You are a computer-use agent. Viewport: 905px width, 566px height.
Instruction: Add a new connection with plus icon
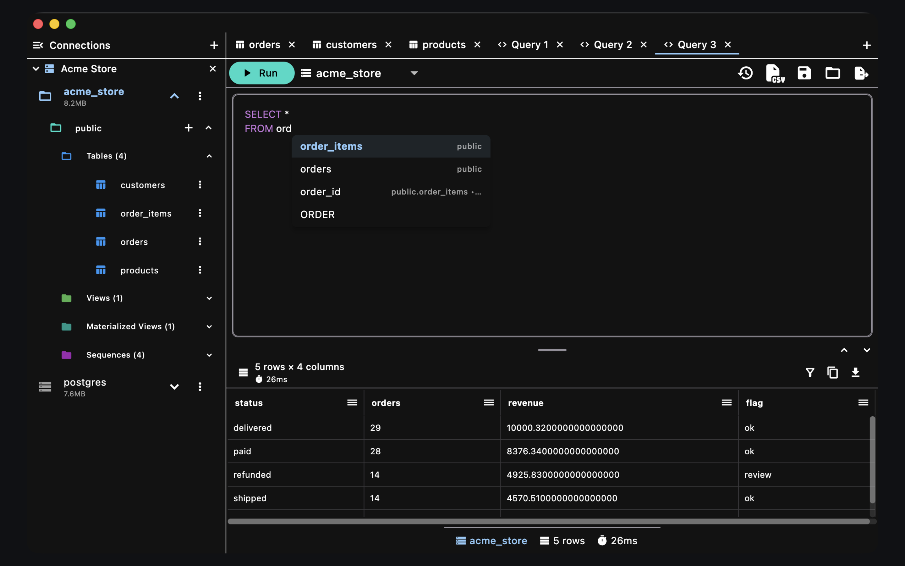214,45
